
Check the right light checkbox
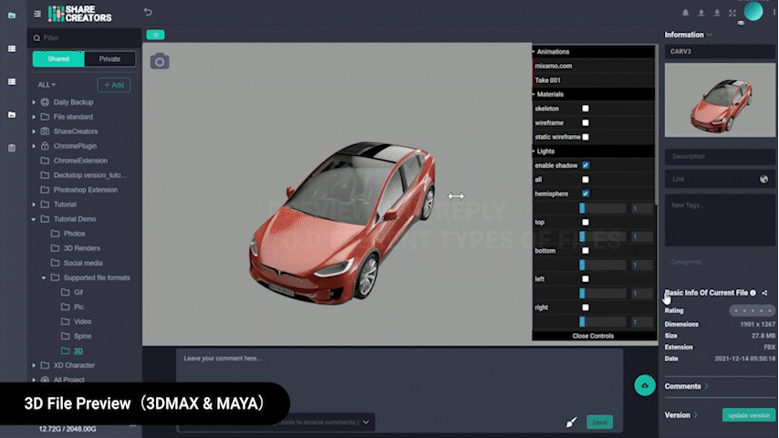coord(586,308)
